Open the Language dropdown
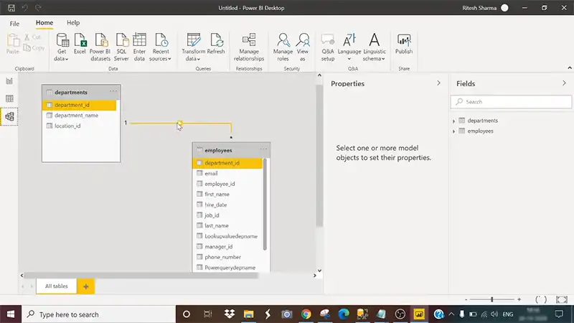 click(x=349, y=47)
